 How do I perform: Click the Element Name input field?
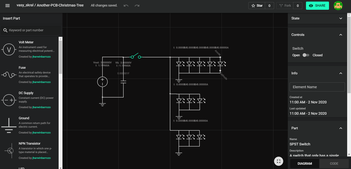(x=317, y=87)
